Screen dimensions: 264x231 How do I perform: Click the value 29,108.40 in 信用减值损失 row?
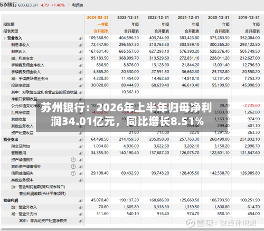(x=100, y=173)
